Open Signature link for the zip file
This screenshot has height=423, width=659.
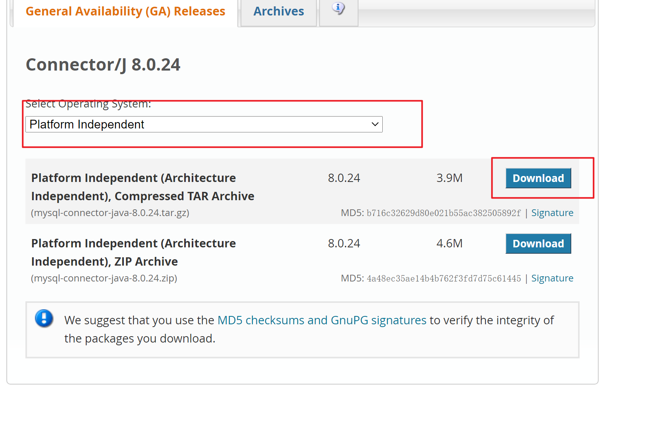(x=552, y=278)
